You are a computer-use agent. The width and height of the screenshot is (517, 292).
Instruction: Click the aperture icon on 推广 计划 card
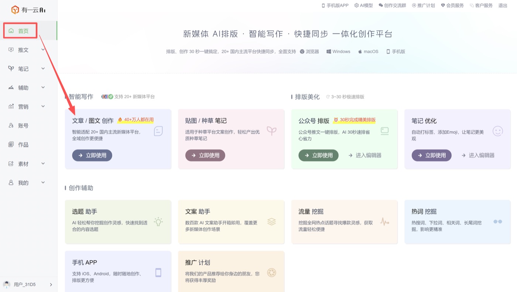(271, 273)
